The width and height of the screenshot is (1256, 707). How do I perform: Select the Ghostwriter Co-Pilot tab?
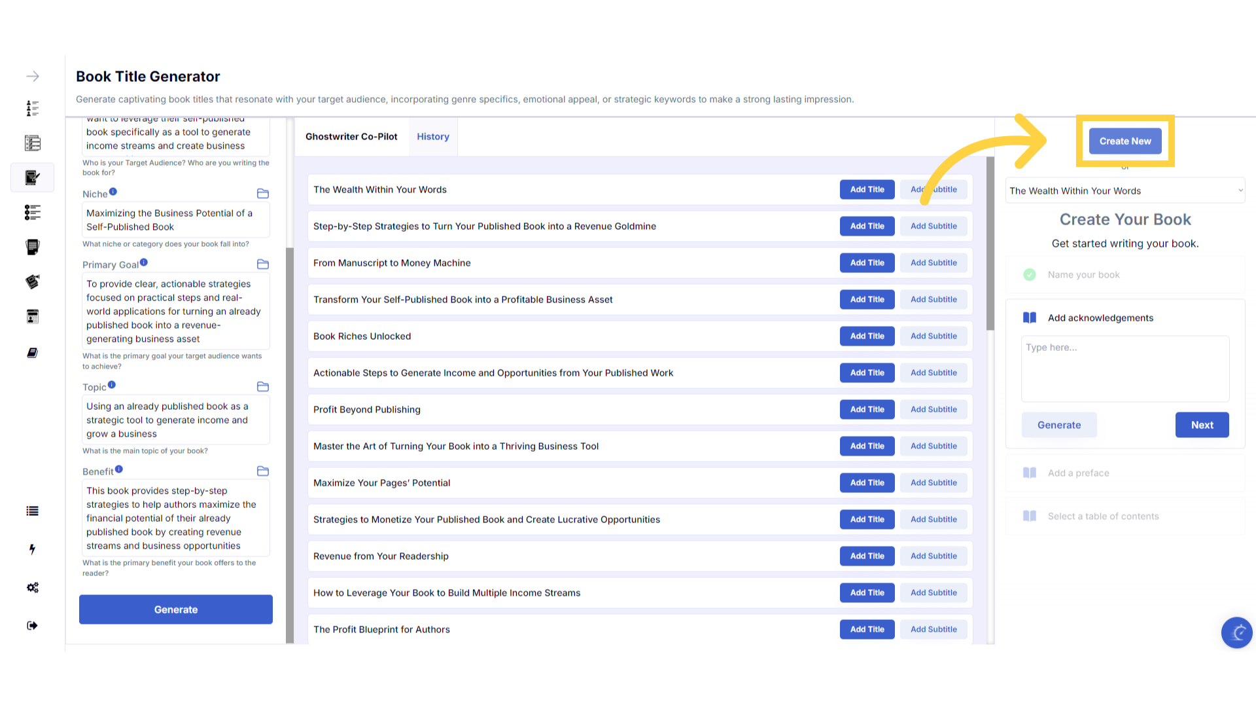351,137
